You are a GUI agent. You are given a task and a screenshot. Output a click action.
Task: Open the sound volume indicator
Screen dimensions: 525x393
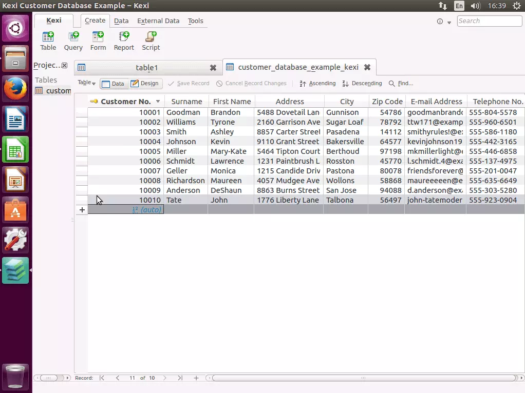(x=476, y=6)
